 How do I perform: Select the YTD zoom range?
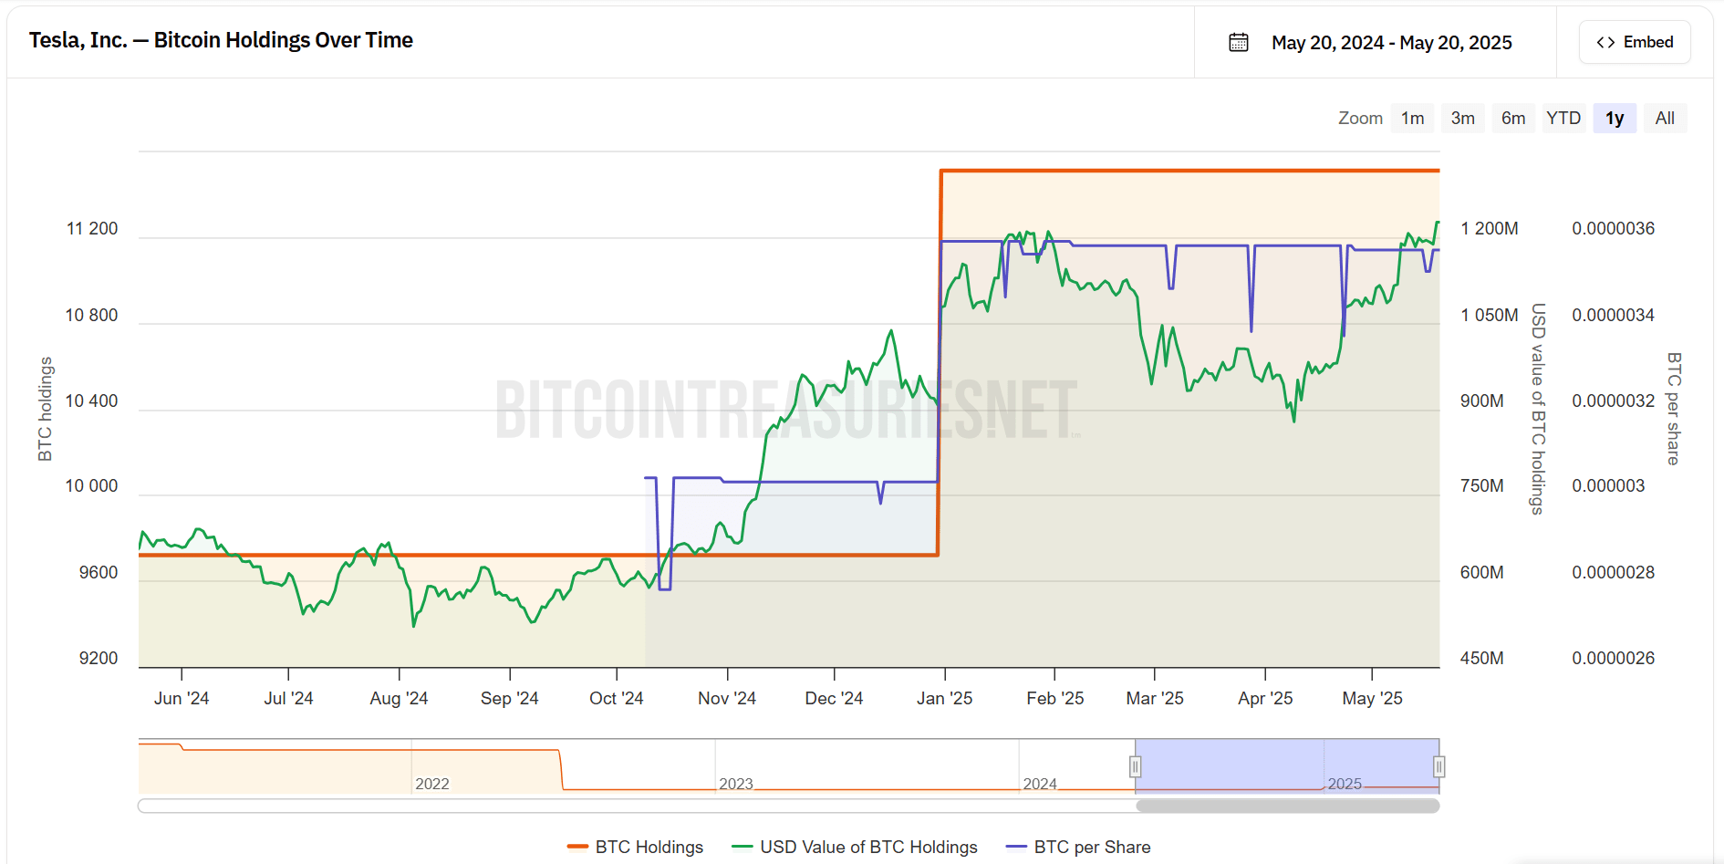(1563, 118)
